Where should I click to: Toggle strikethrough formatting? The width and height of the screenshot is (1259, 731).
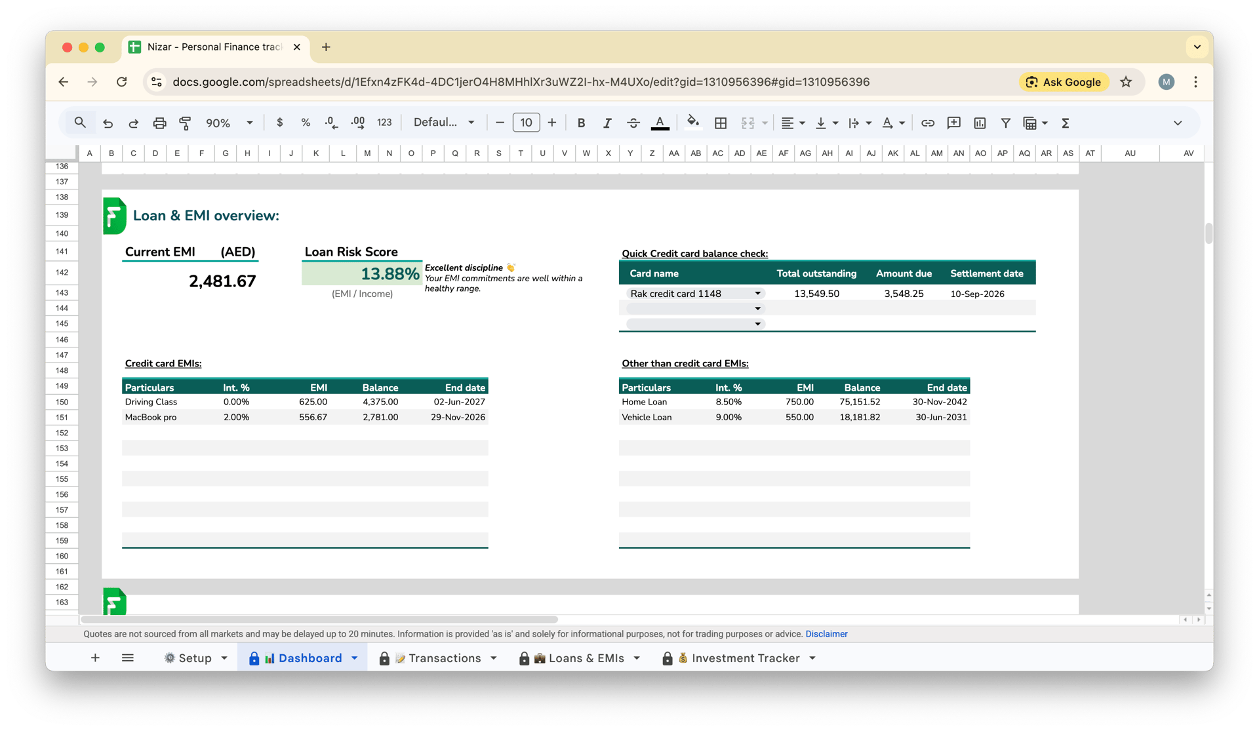633,123
